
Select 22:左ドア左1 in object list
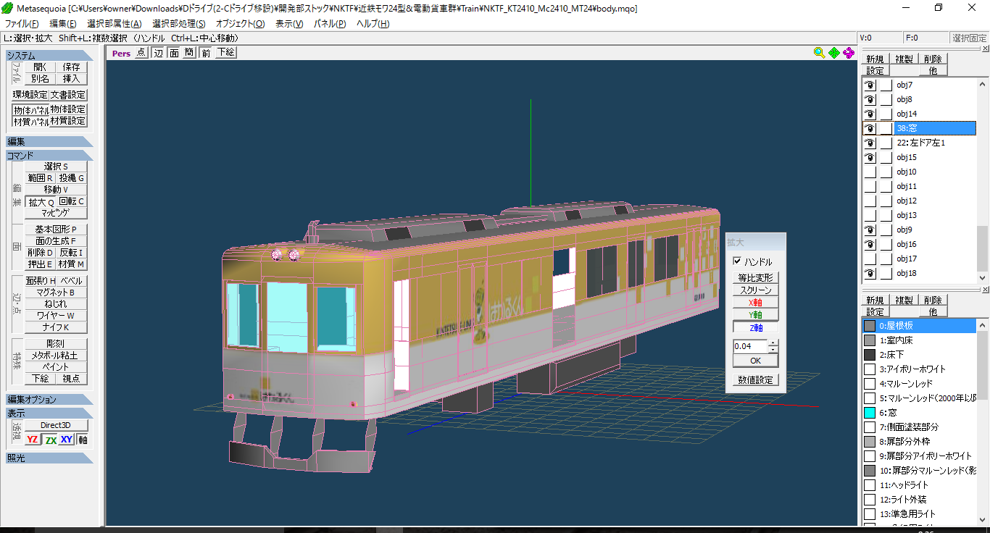pyautogui.click(x=920, y=143)
